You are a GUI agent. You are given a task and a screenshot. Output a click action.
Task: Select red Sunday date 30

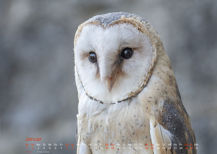[192, 148]
